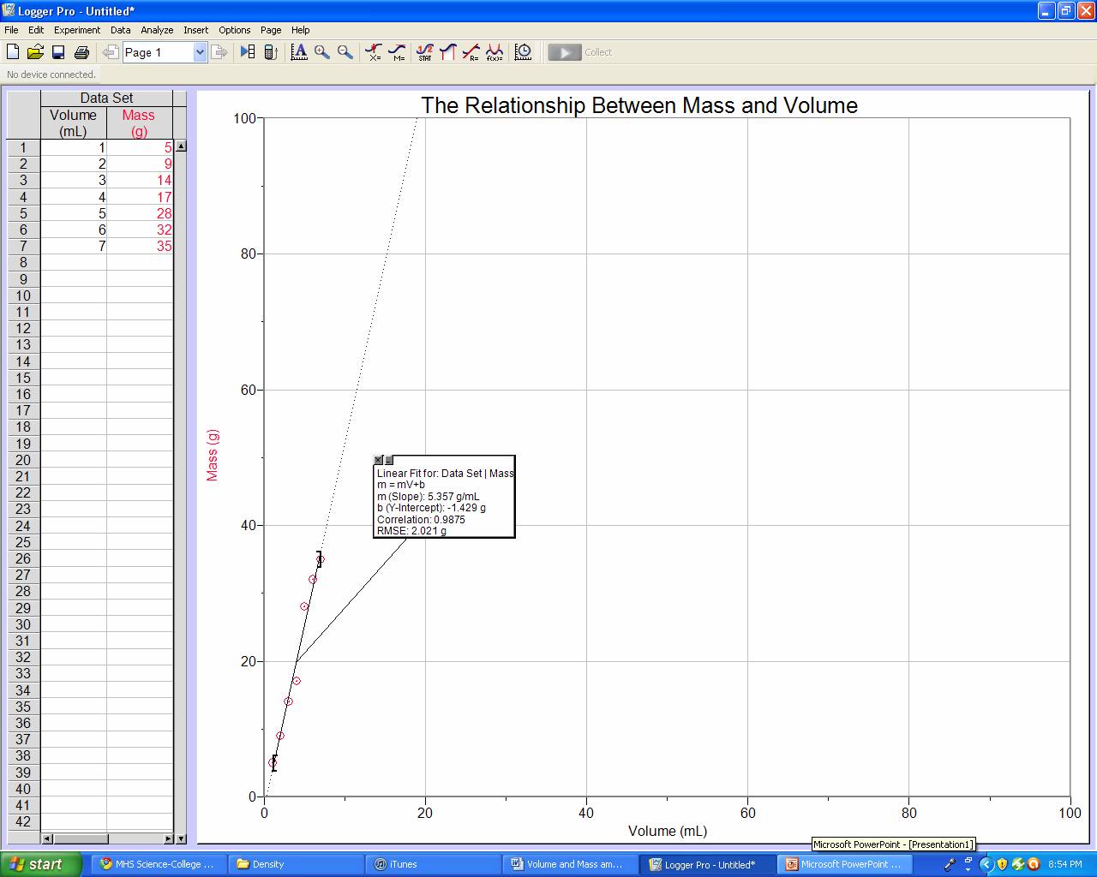Click the Volume (mL) x-axis label
Viewport: 1097px width, 877px height.
click(668, 831)
